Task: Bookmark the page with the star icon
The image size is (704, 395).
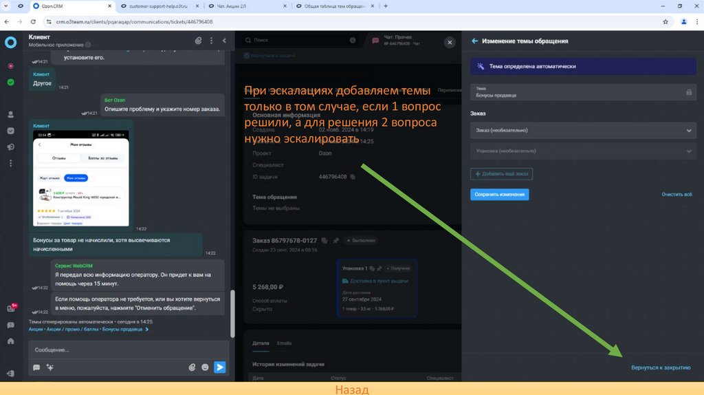Action: [665, 21]
